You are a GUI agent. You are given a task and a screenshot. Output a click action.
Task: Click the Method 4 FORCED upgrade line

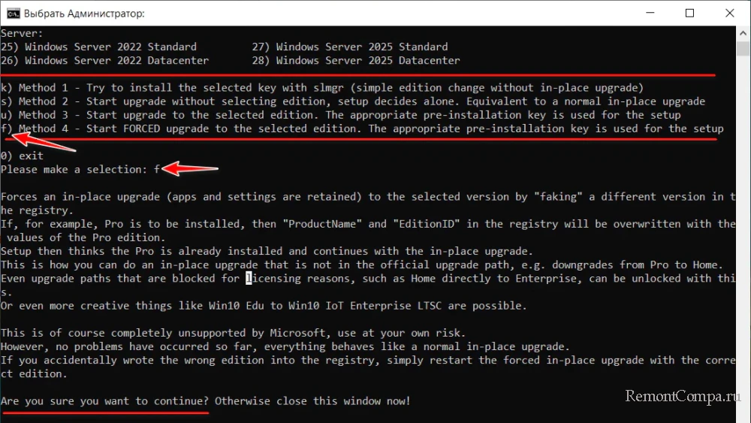point(362,128)
